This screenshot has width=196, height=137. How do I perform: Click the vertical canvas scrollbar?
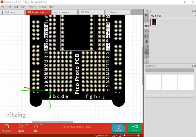(143, 66)
